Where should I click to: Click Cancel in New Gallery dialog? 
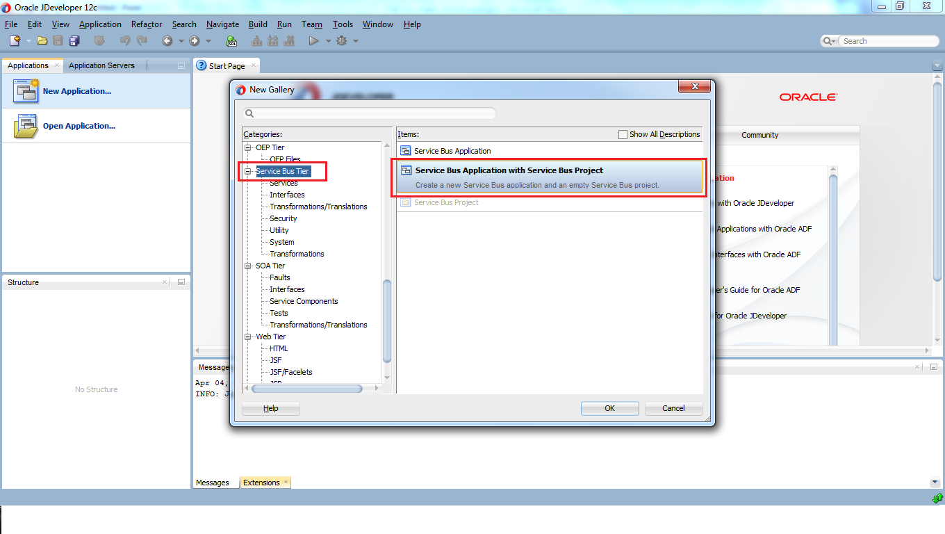click(673, 408)
